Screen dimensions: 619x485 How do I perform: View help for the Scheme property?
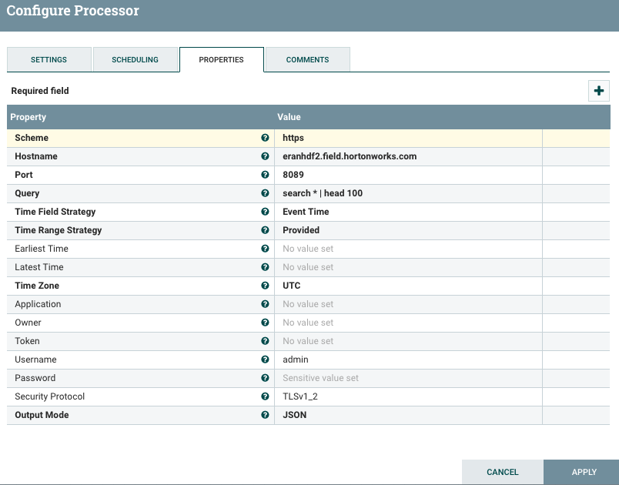pyautogui.click(x=265, y=138)
